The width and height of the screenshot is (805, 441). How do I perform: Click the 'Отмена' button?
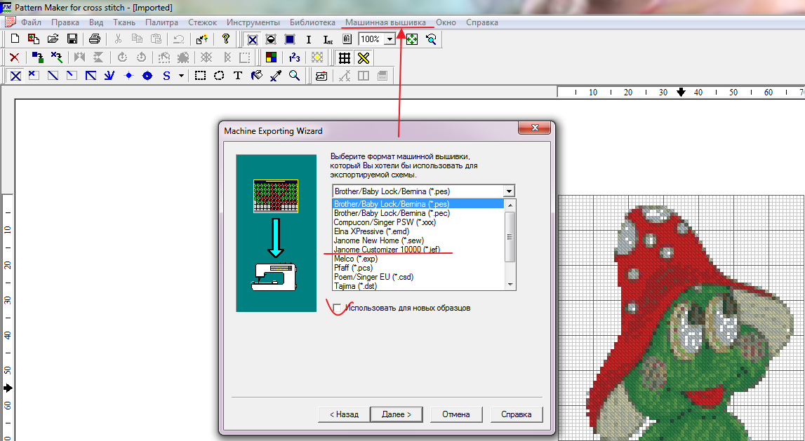pyautogui.click(x=456, y=414)
